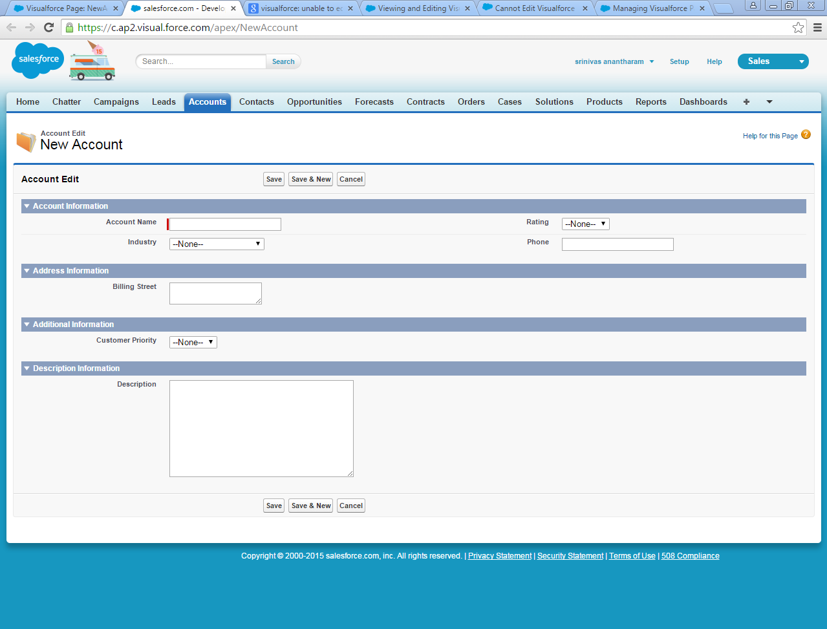Open Help for this Page link
827x629 pixels.
point(770,136)
